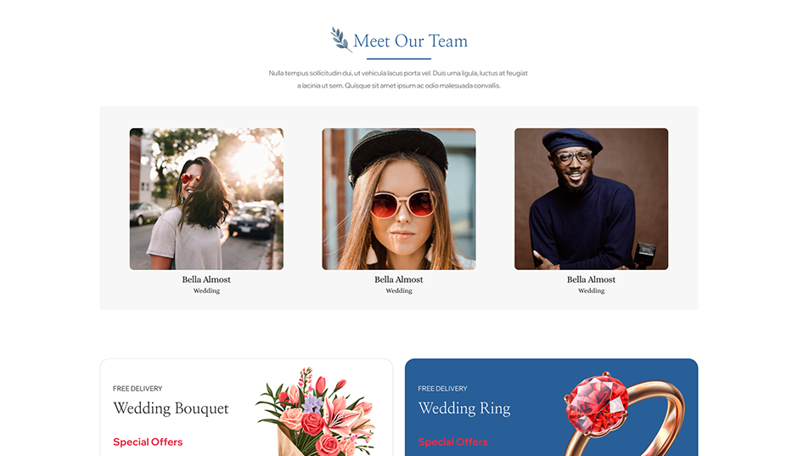Click Wedding label under first team member
Image resolution: width=798 pixels, height=456 pixels.
[206, 290]
